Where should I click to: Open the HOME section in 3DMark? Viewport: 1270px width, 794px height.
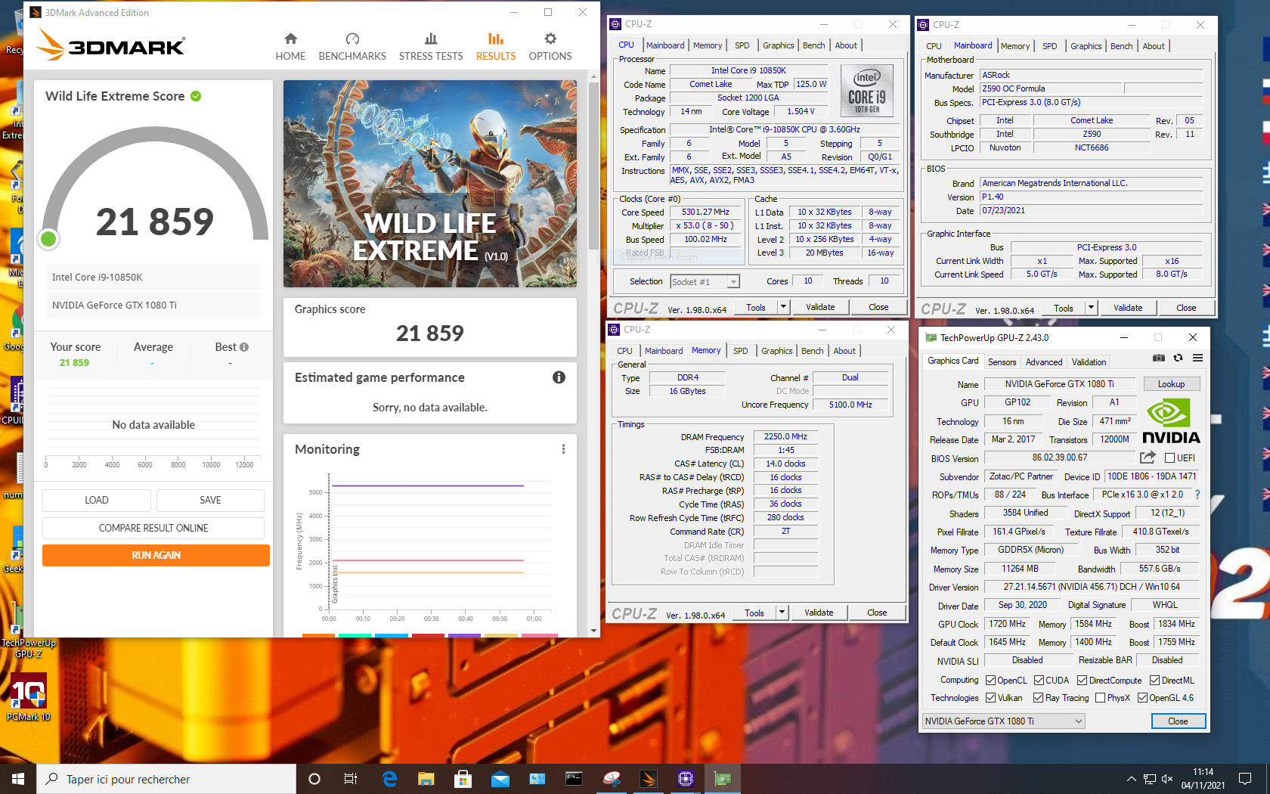290,47
